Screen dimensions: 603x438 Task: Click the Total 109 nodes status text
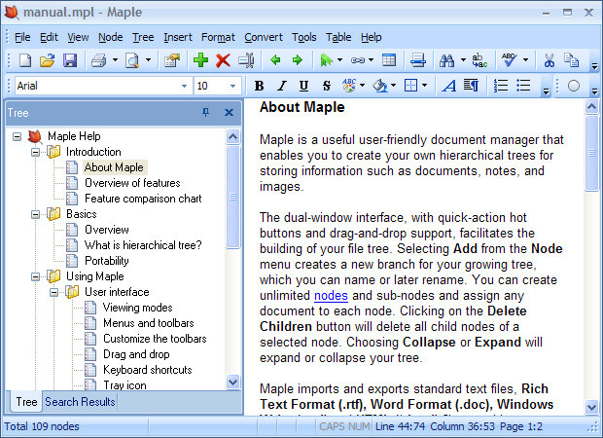(42, 426)
